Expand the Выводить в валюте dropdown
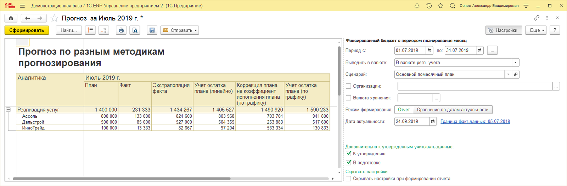Screen dimensions: 567x186 tap(515, 63)
